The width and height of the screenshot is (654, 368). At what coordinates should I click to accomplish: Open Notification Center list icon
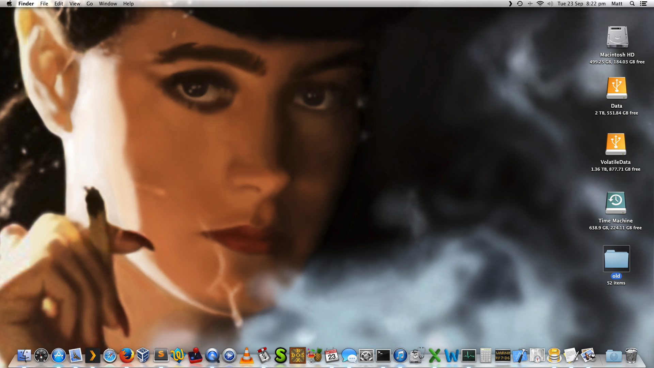pyautogui.click(x=643, y=4)
